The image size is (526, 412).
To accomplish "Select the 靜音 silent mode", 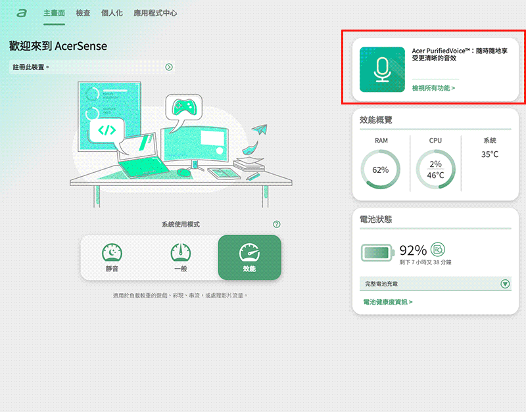I will (112, 258).
